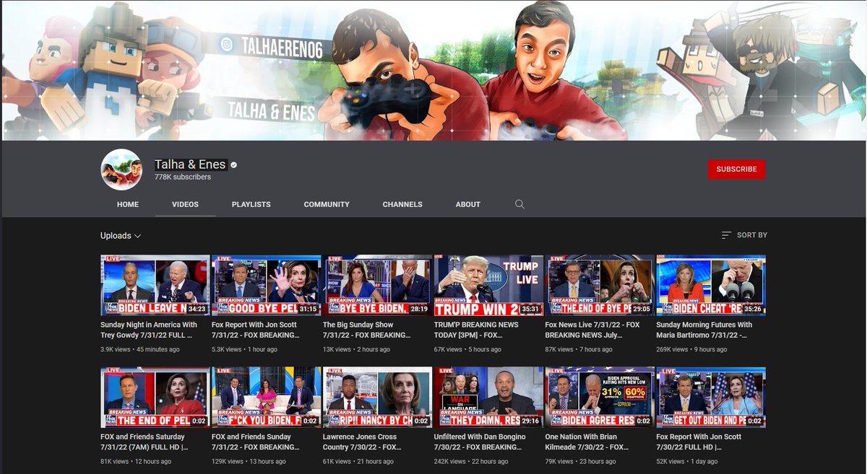The width and height of the screenshot is (867, 474).
Task: Click title Fox News Live 7/31/22
Action: [592, 330]
